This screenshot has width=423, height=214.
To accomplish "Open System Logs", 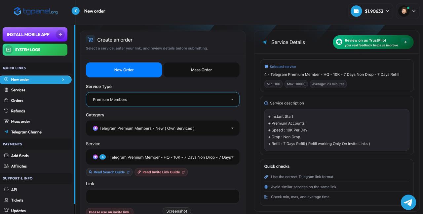I will [x=35, y=50].
